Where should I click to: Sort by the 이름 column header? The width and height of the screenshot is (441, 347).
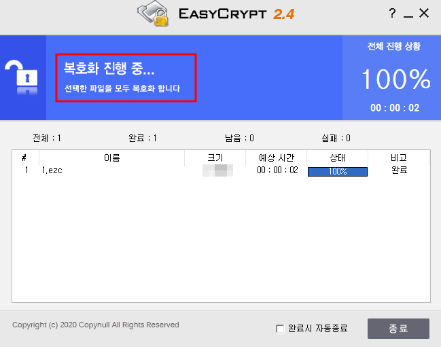[111, 158]
